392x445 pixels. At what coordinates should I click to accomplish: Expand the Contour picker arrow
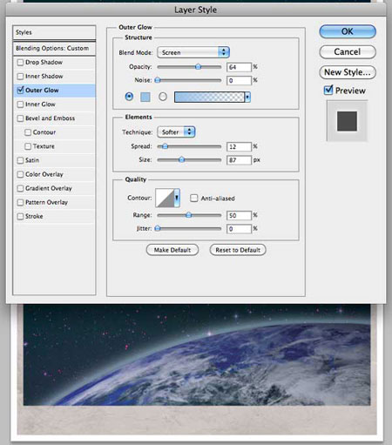point(177,198)
